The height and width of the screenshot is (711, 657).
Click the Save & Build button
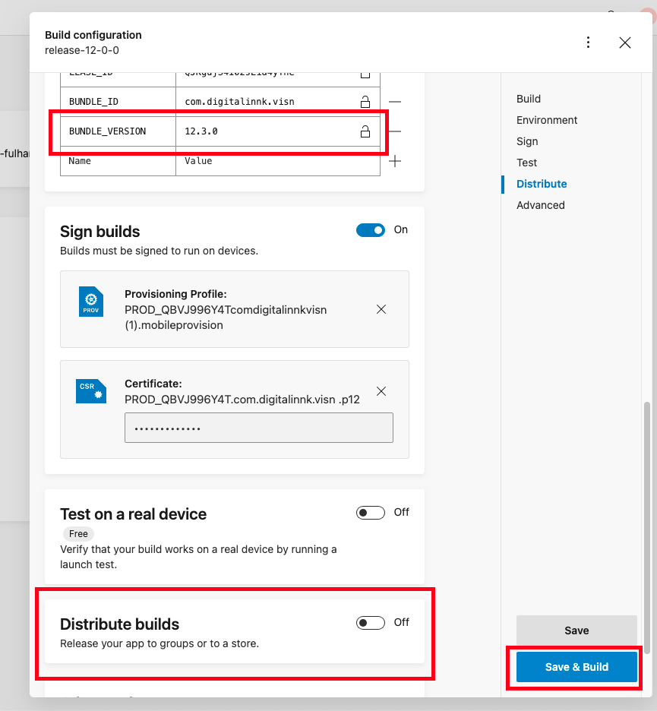[576, 667]
